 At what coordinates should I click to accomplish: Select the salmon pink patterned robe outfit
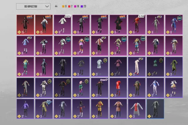118,109
